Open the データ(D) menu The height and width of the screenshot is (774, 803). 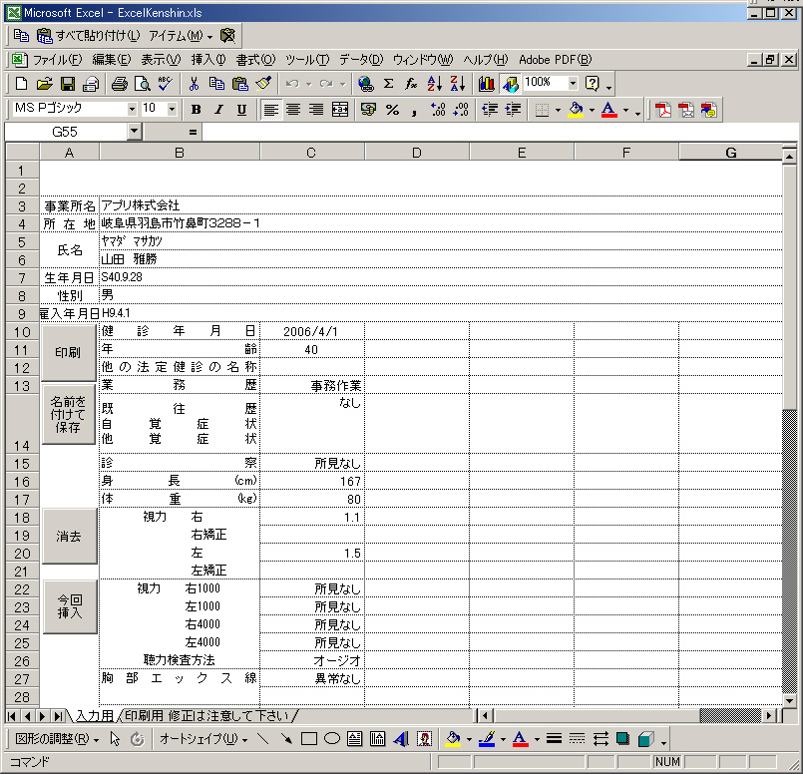[361, 60]
